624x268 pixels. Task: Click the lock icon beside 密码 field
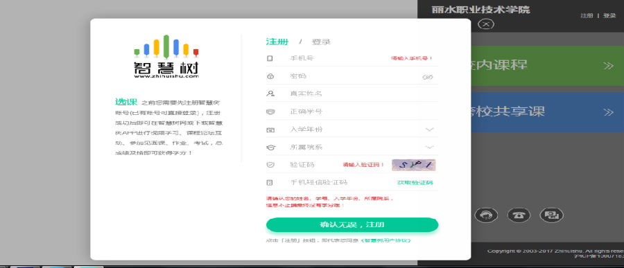[x=270, y=76]
